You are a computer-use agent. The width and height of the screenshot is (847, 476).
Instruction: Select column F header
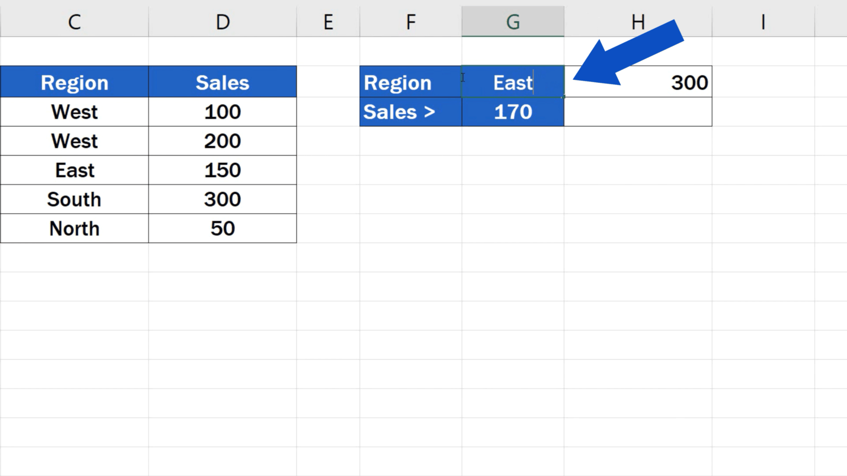point(410,22)
